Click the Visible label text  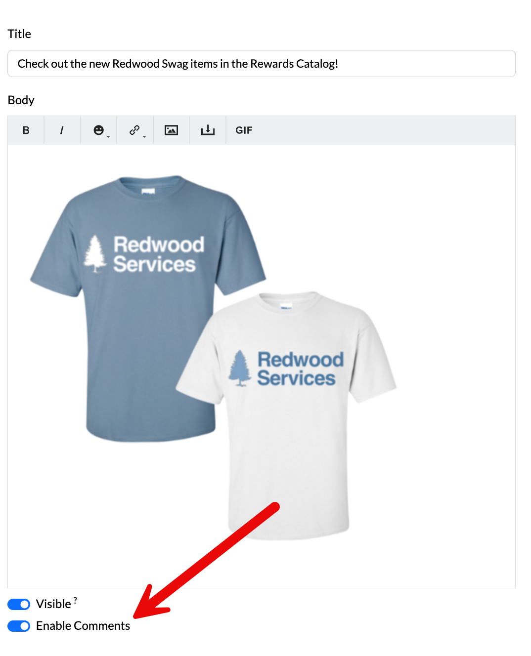[x=54, y=604]
